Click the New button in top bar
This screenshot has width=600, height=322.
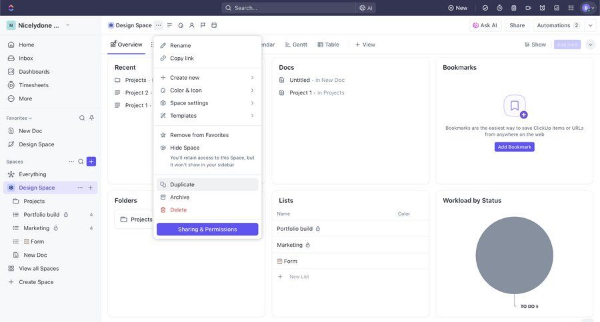pyautogui.click(x=457, y=7)
